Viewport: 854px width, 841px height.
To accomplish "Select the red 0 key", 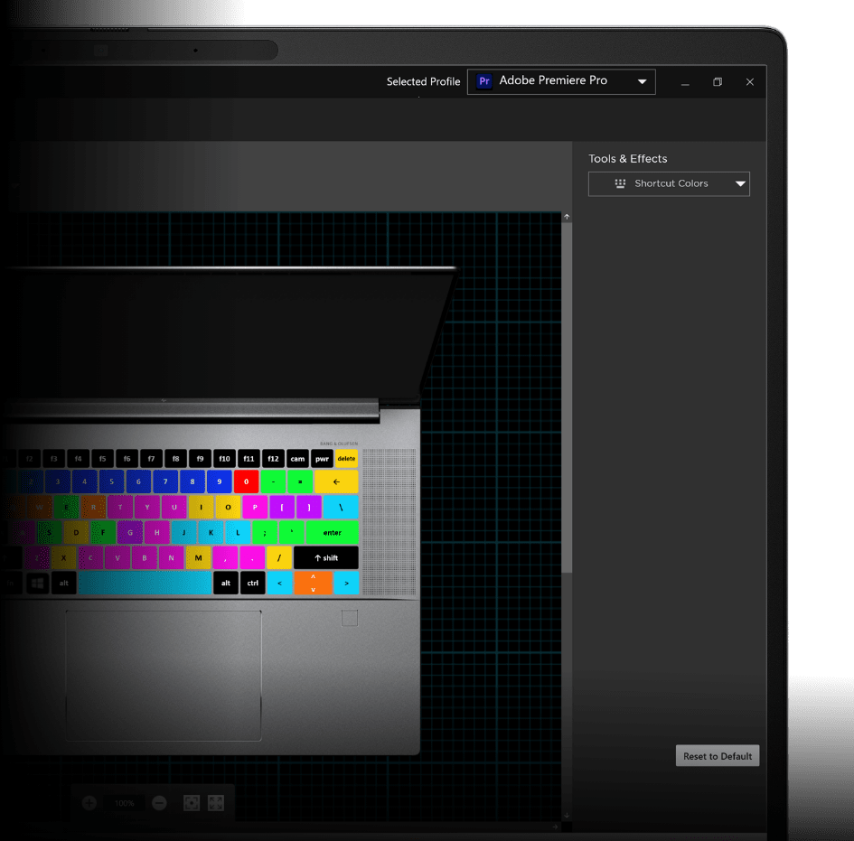I will [246, 481].
